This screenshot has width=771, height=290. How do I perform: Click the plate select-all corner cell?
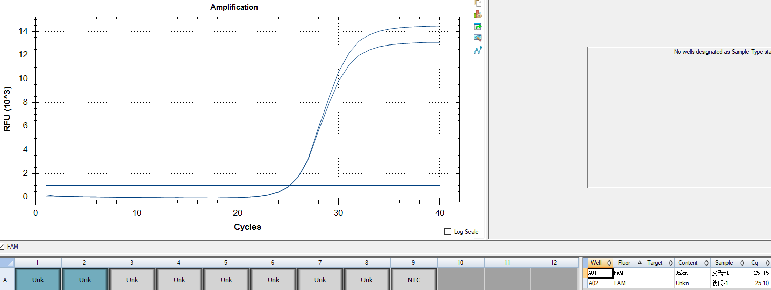tap(7, 263)
